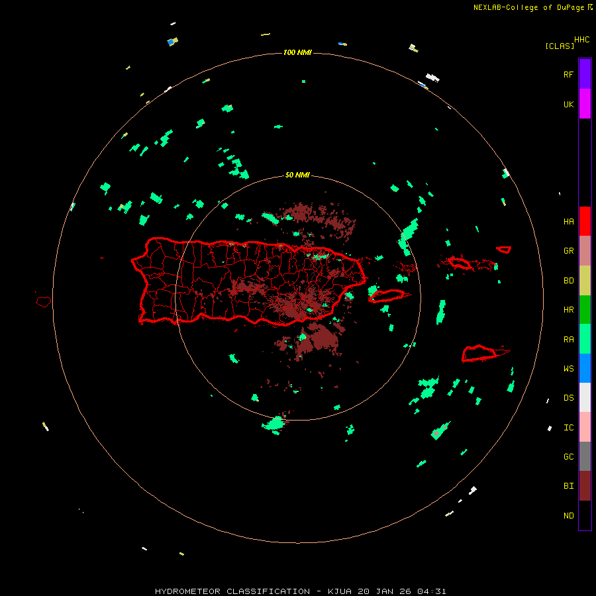The width and height of the screenshot is (596, 596).
Task: Click the 'DS' legend label
Action: (x=568, y=398)
